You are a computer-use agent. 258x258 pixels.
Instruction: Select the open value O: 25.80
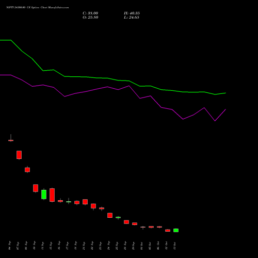click(90, 18)
